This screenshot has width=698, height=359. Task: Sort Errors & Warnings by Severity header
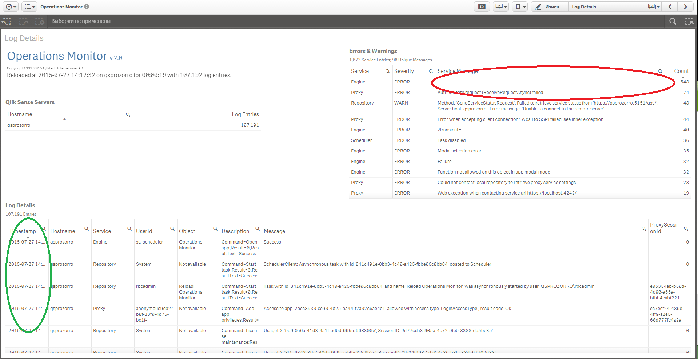click(x=404, y=71)
